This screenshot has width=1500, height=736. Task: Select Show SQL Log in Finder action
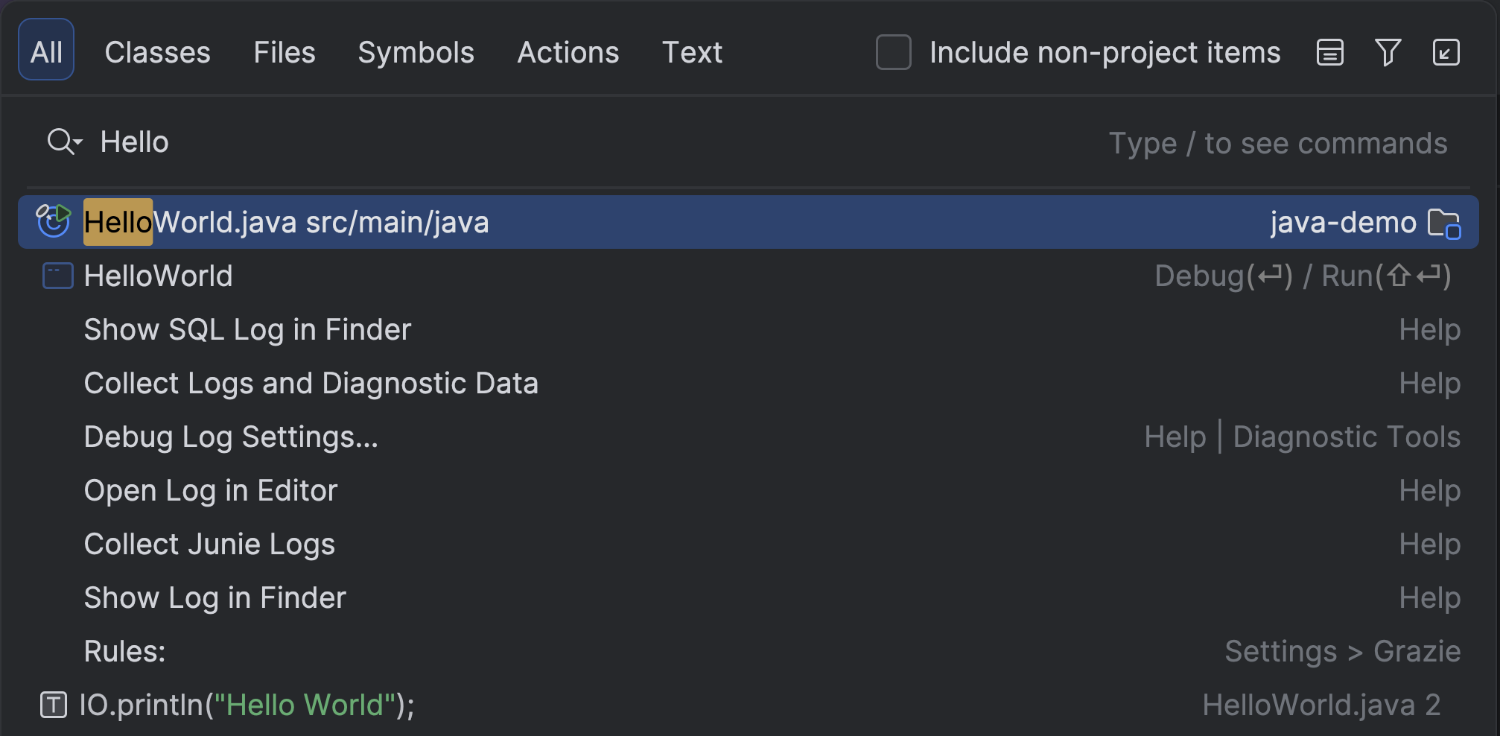tap(247, 329)
